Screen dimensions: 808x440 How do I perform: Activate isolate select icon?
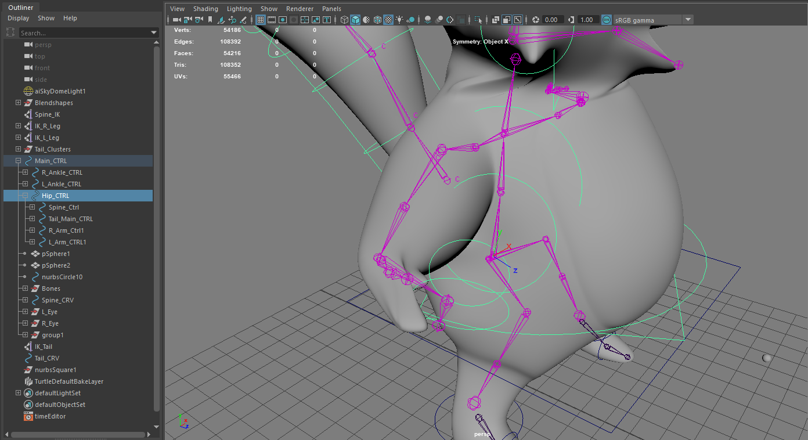[x=477, y=19]
